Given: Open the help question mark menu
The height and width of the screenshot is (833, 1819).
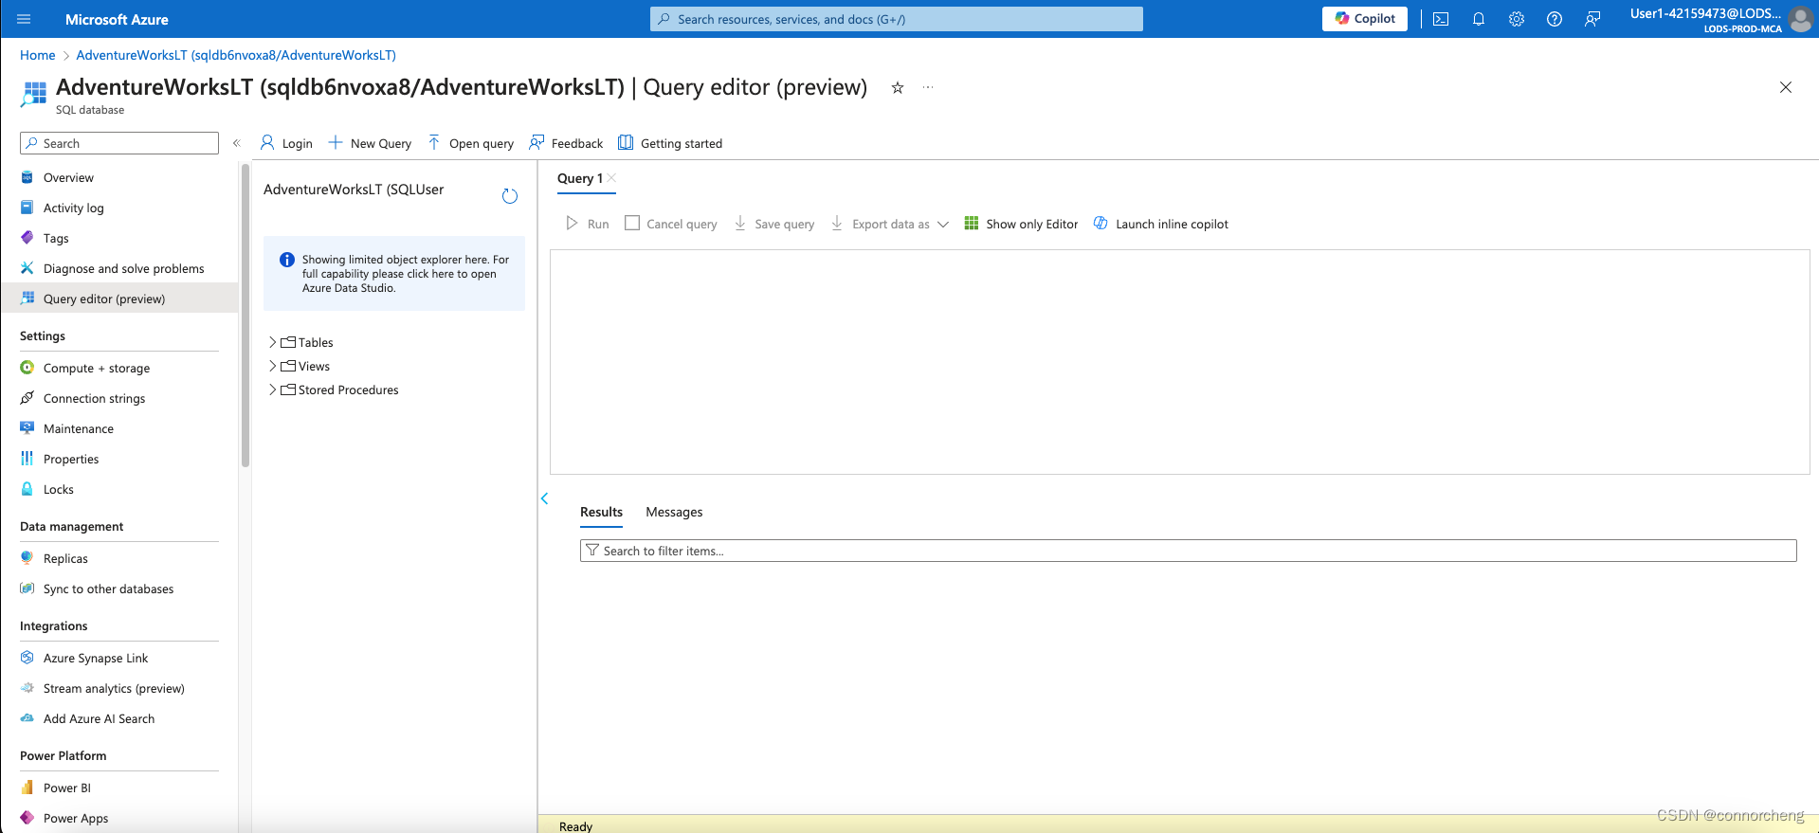Looking at the screenshot, I should [x=1555, y=19].
